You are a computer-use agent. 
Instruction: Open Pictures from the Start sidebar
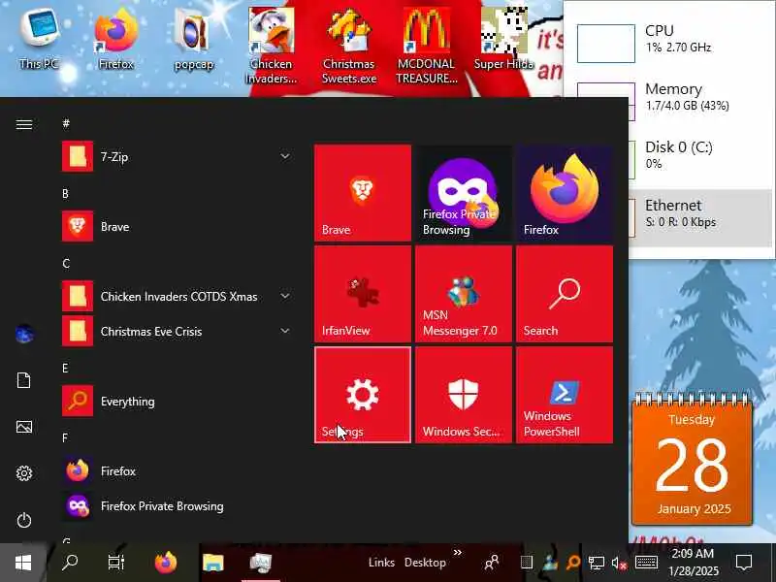23,427
